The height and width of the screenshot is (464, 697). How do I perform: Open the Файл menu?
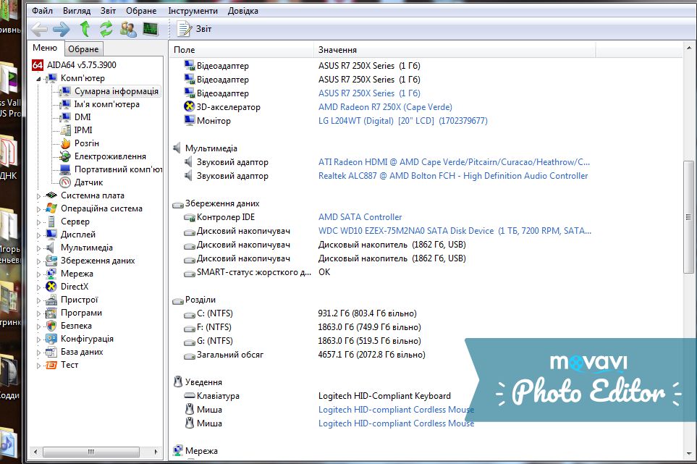42,11
